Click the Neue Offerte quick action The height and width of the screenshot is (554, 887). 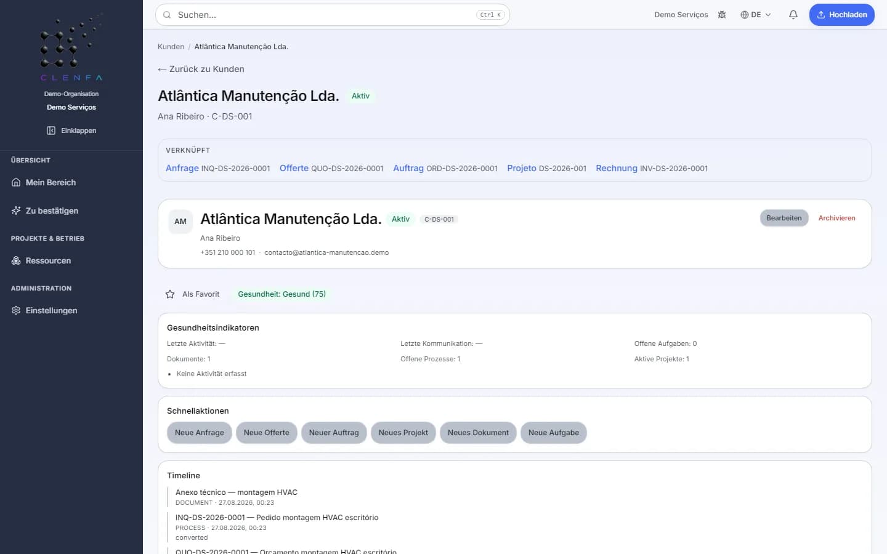(267, 433)
